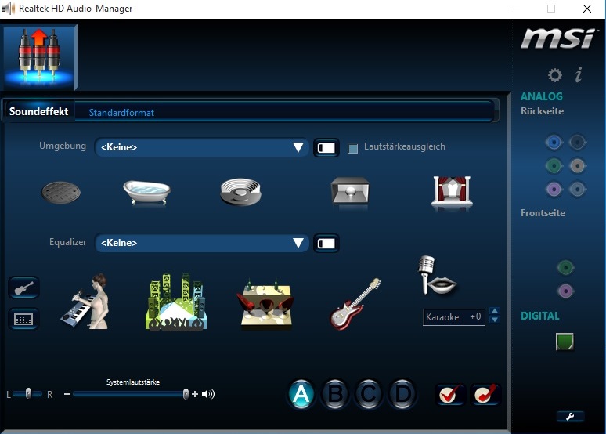The image size is (606, 434).
Task: Click the green digital output connector
Action: [565, 342]
